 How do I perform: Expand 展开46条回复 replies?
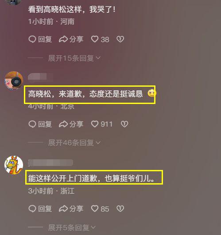74,143
